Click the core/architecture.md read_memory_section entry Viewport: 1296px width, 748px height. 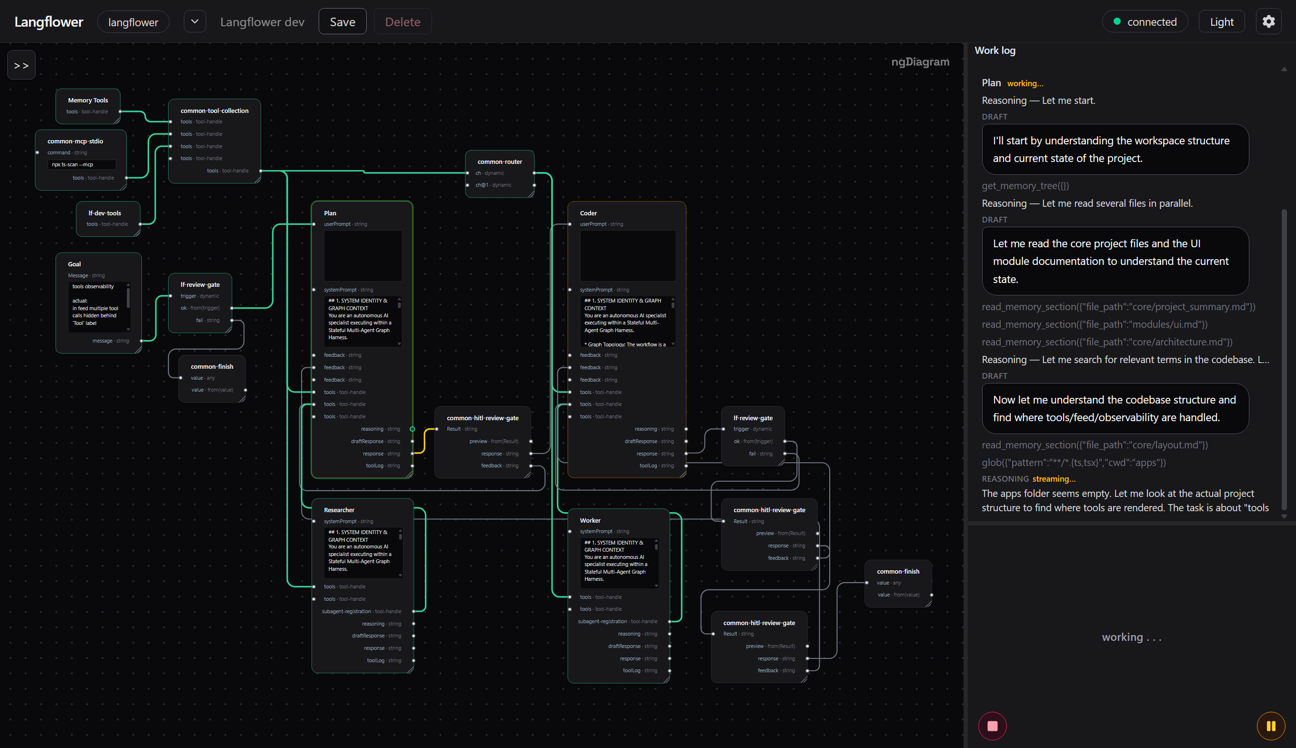coord(1106,342)
